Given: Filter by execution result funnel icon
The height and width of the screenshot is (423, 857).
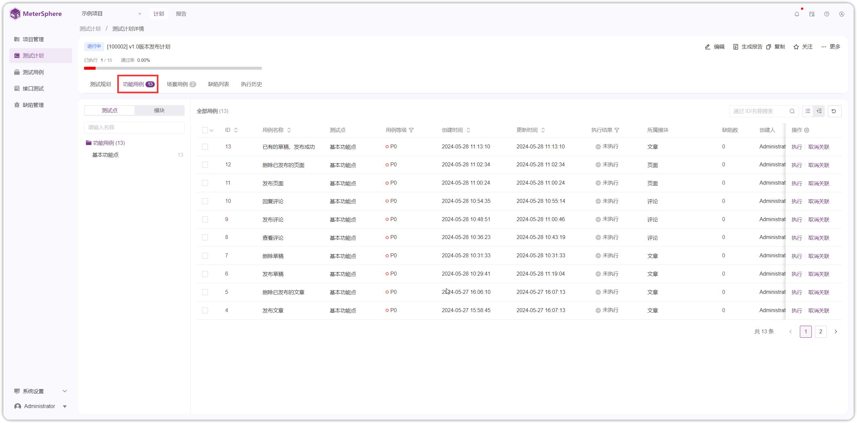Looking at the screenshot, I should (617, 130).
